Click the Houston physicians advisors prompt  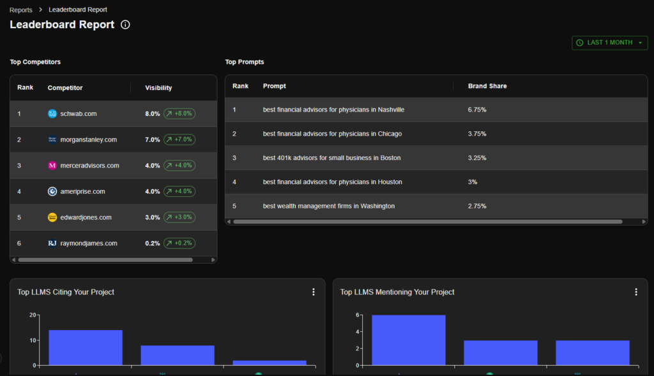pyautogui.click(x=332, y=182)
